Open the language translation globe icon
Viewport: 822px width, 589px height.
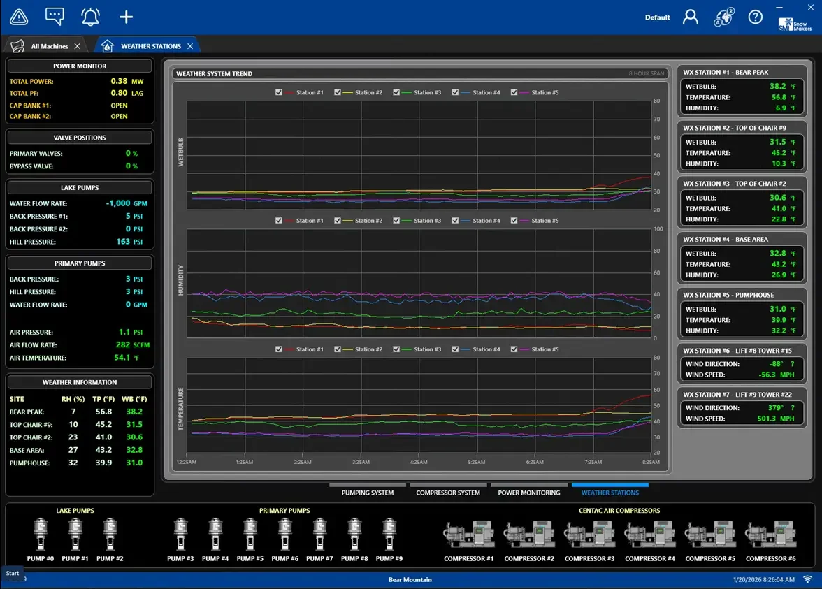pyautogui.click(x=723, y=17)
